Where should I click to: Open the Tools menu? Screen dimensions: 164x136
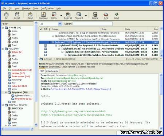coord(36,8)
